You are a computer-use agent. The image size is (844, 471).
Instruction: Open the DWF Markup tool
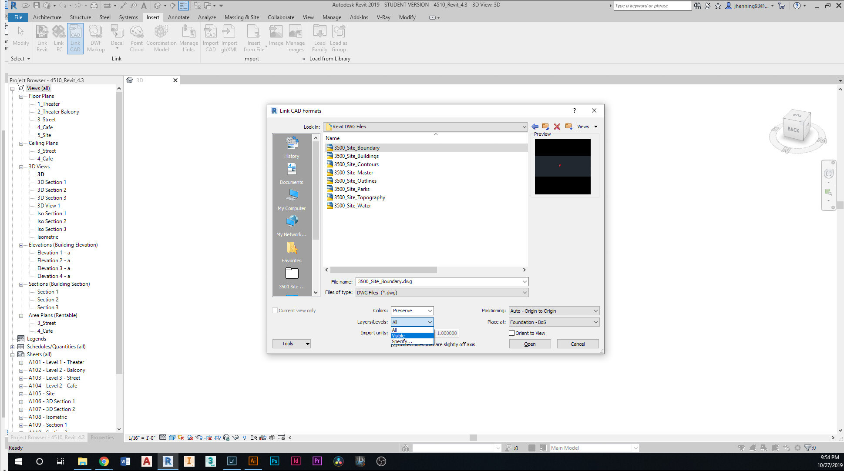[96, 38]
